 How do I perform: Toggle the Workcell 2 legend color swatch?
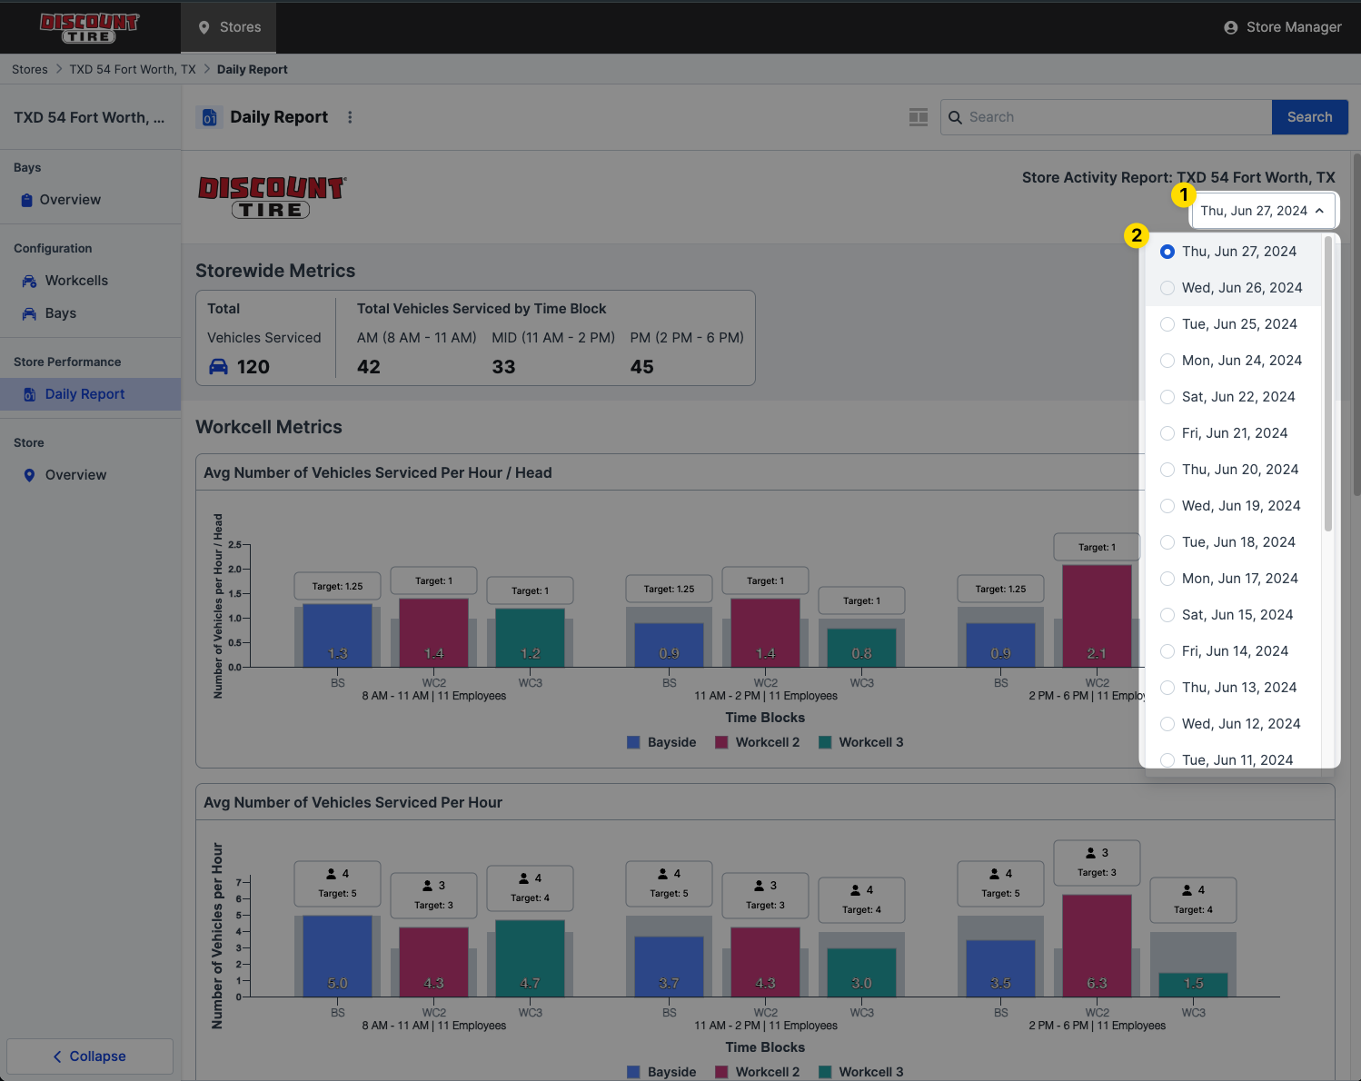coord(721,742)
